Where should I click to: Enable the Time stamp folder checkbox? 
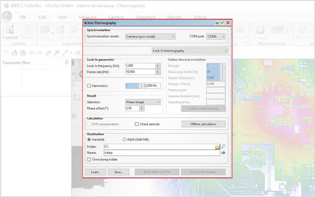pyautogui.click(x=89, y=159)
